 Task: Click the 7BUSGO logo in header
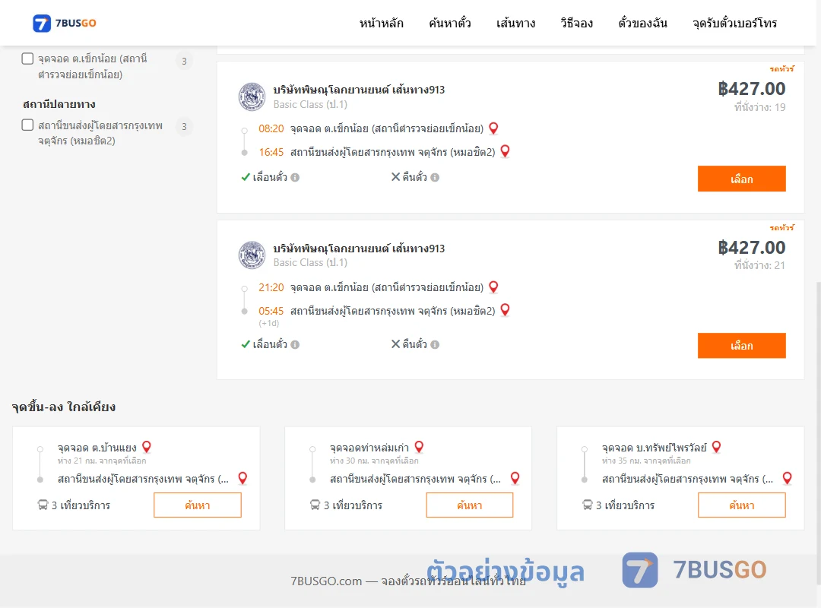(65, 23)
